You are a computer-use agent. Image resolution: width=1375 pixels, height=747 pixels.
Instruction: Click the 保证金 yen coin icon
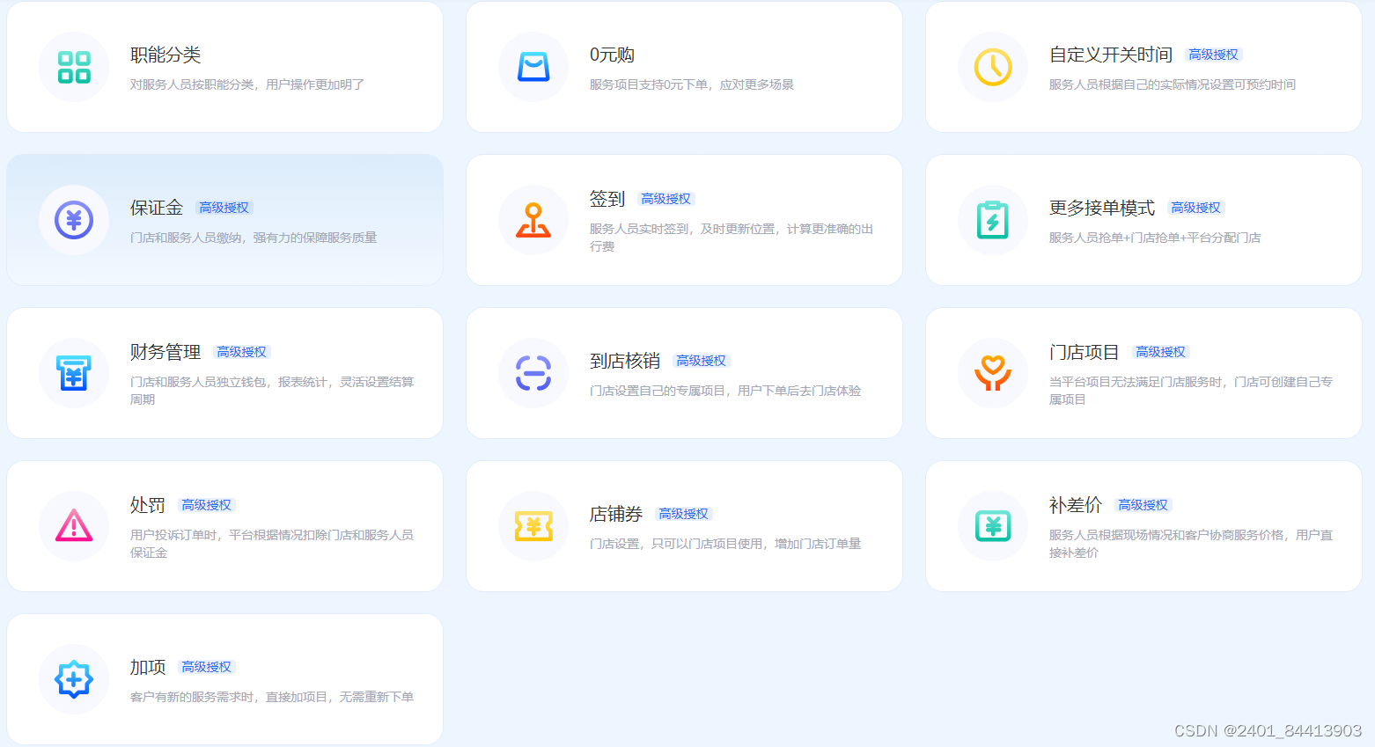tap(74, 220)
